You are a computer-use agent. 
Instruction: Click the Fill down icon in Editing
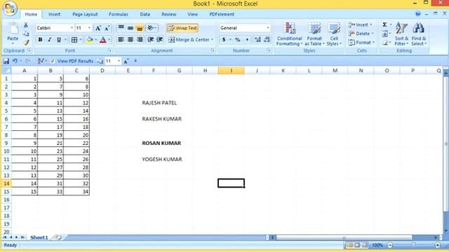(385, 34)
